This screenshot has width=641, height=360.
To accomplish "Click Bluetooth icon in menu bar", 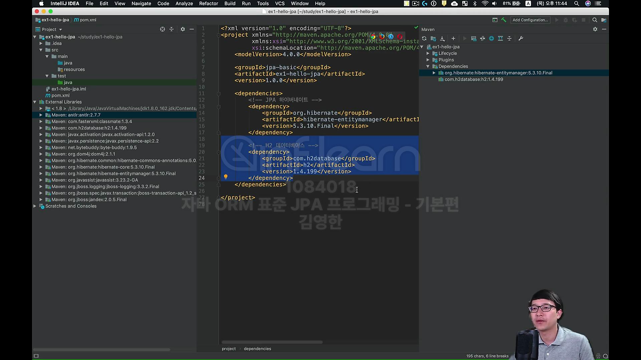I will click(475, 3).
